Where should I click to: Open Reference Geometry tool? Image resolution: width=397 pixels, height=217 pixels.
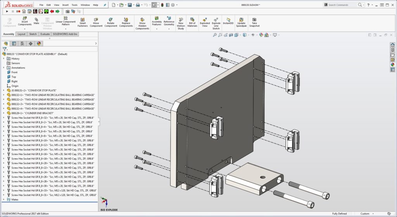(169, 21)
